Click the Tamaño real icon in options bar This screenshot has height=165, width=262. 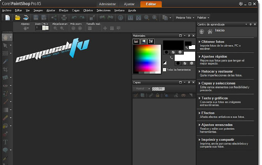[x=90, y=28]
